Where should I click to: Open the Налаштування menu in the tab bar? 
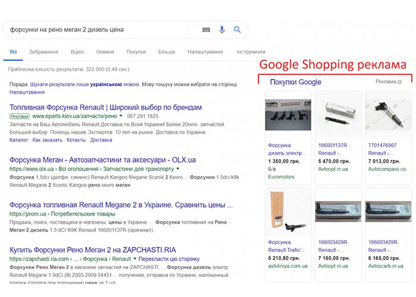pyautogui.click(x=205, y=52)
